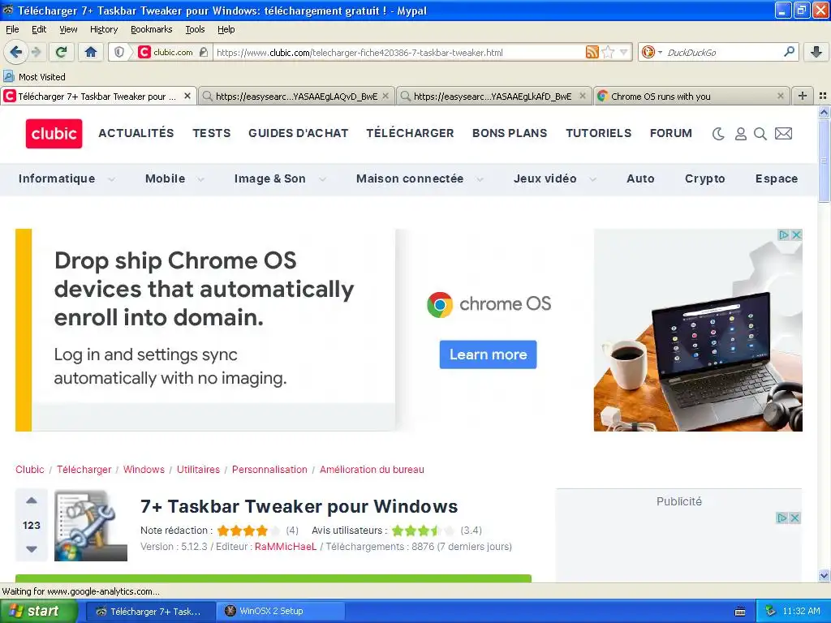Expand the Image & Son category chevron
The height and width of the screenshot is (623, 831).
coord(321,179)
